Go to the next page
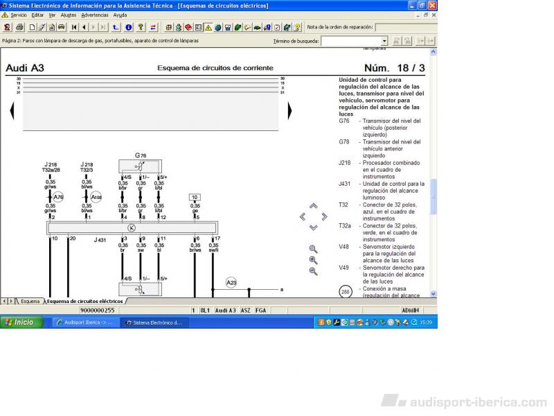The width and height of the screenshot is (554, 416). tap(93, 27)
